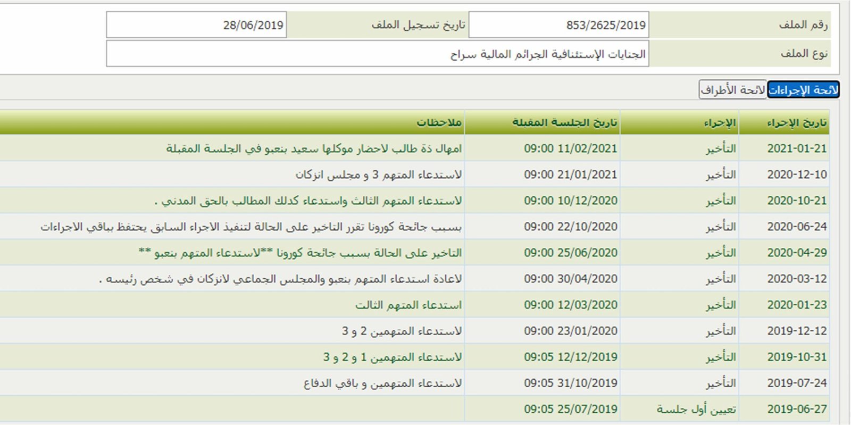The width and height of the screenshot is (851, 425).
Task: Click the file number field 853/2625/2019
Action: [x=558, y=25]
